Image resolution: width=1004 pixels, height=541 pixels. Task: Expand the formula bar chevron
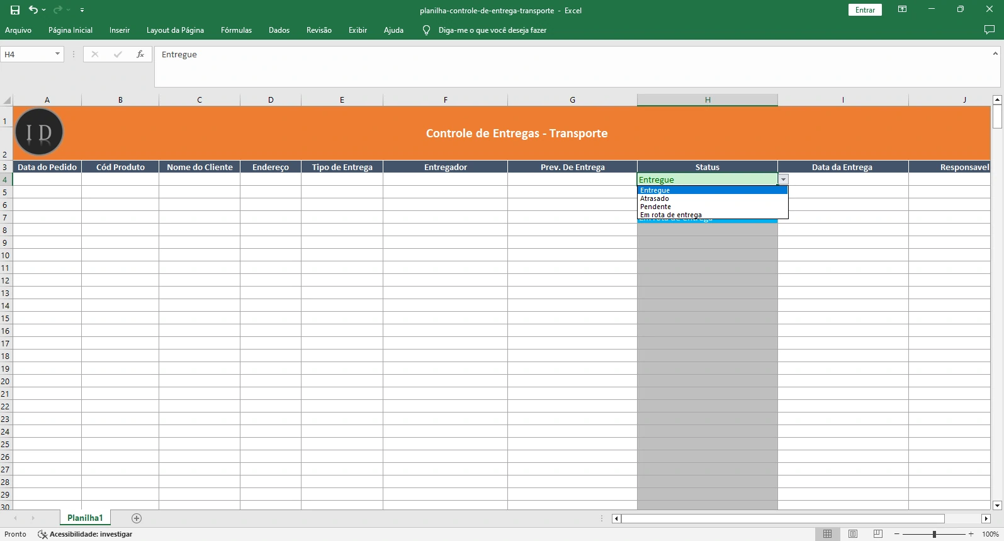click(x=995, y=54)
